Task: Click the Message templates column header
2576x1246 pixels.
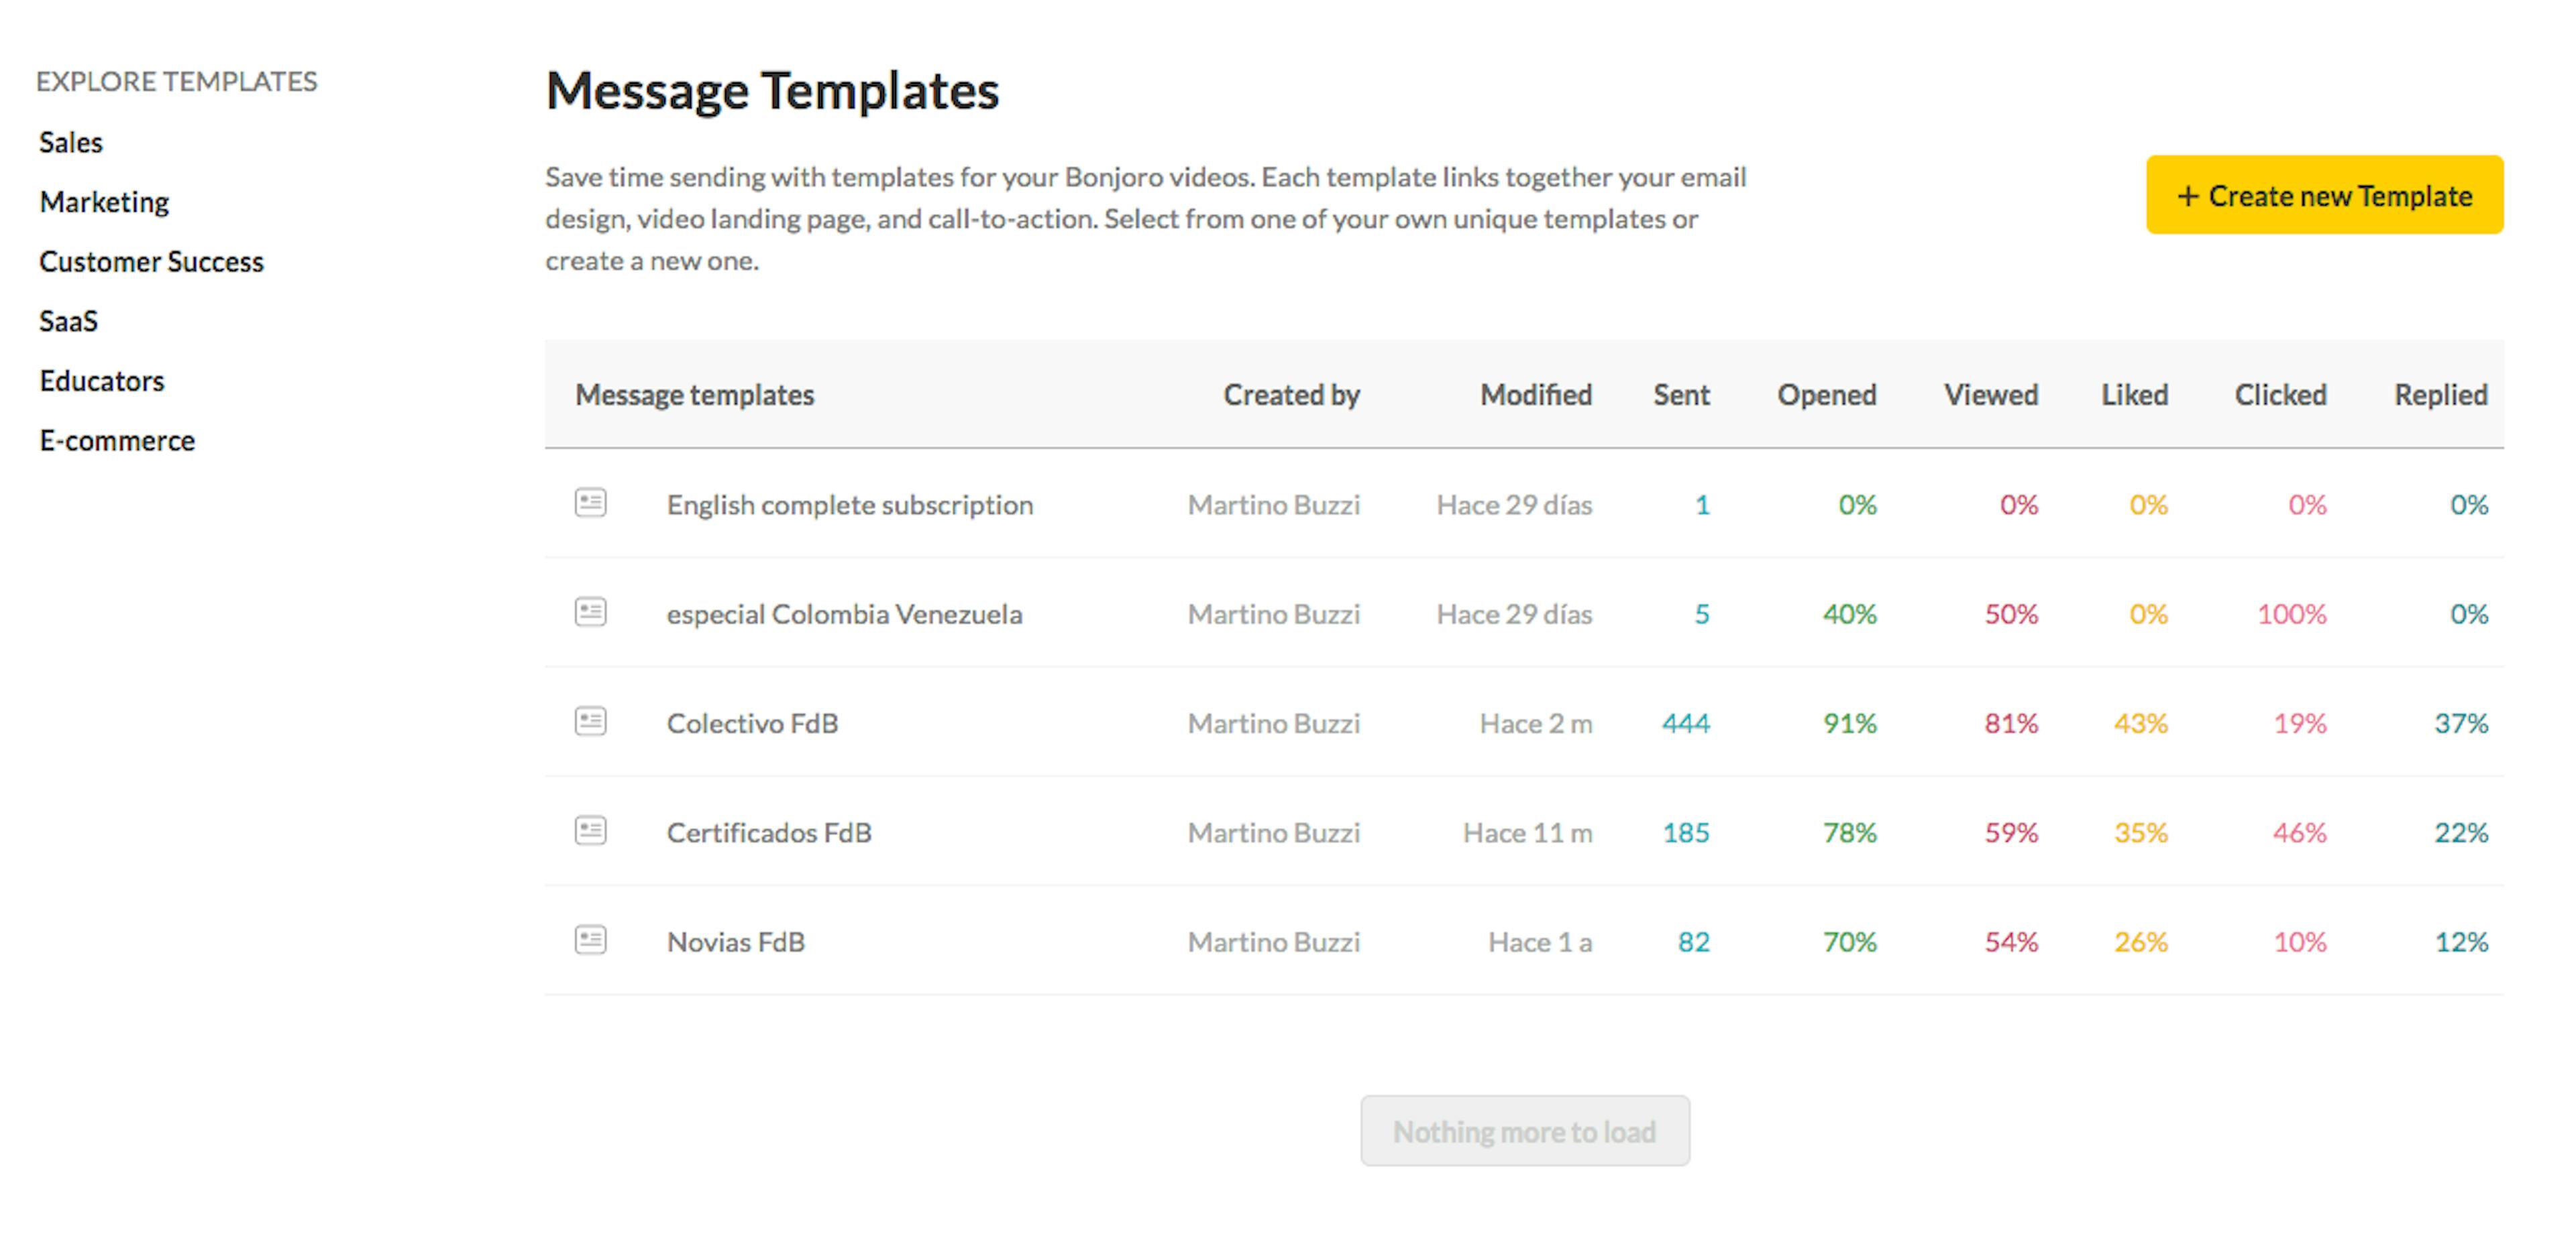Action: click(694, 395)
